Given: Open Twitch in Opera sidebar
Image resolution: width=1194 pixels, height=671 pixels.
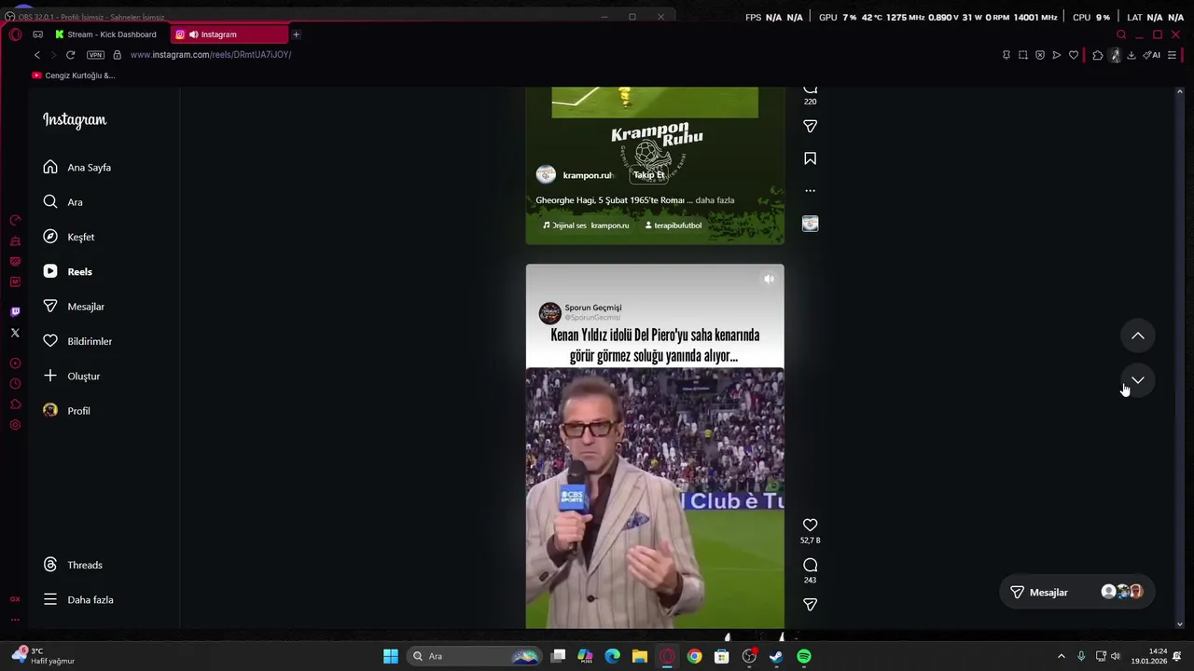Looking at the screenshot, I should pos(15,311).
